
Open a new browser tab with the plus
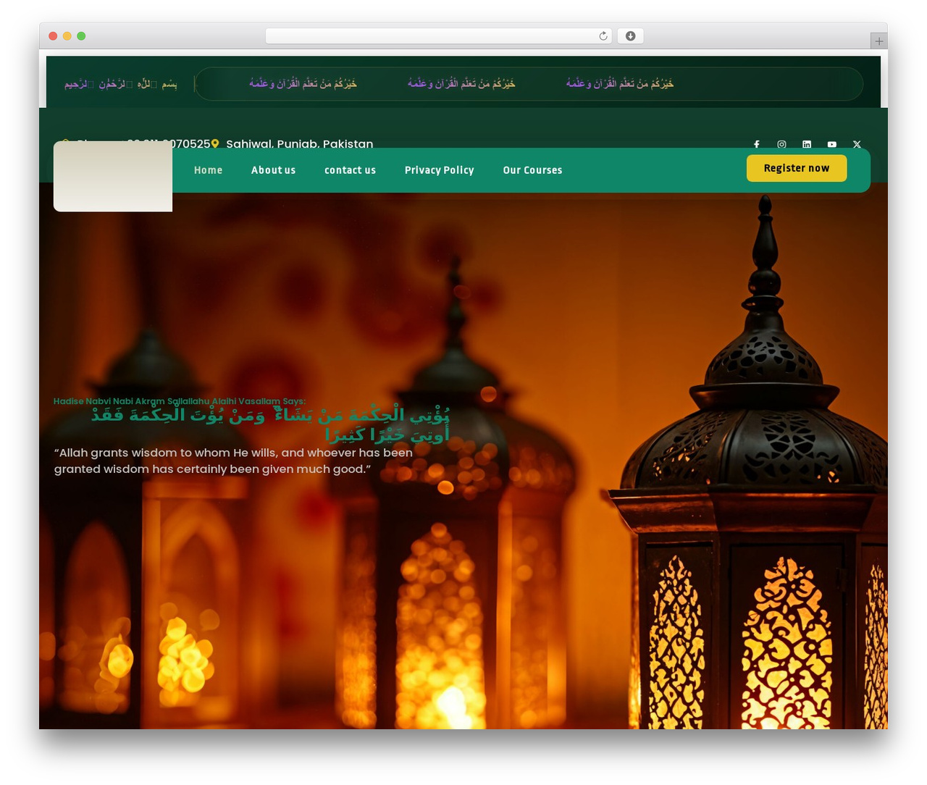[x=878, y=41]
